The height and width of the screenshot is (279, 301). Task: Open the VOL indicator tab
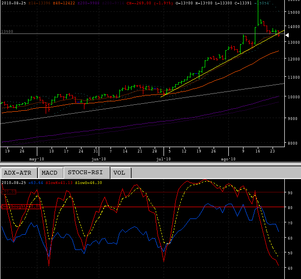point(118,173)
